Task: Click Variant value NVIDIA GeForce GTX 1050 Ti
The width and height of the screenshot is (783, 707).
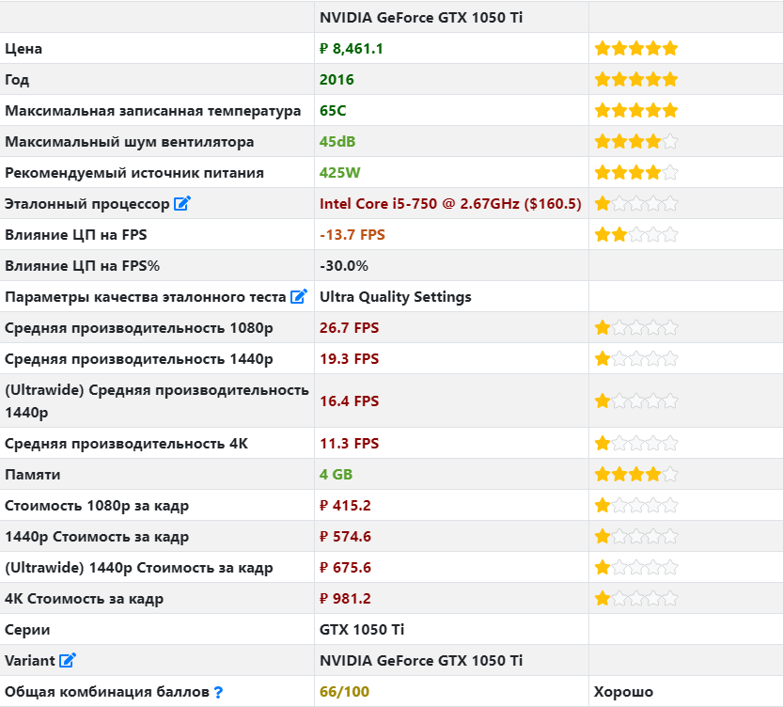Action: tap(421, 660)
